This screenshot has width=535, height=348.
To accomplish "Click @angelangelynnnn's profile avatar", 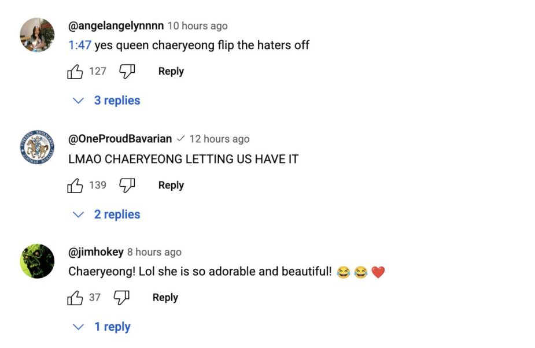I will point(37,35).
